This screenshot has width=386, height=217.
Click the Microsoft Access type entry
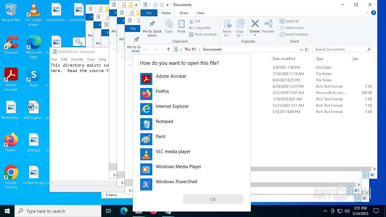coord(331,93)
